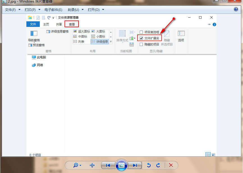The image size is (243, 173).
Task: Delete the photo with red X
Action: point(171,165)
